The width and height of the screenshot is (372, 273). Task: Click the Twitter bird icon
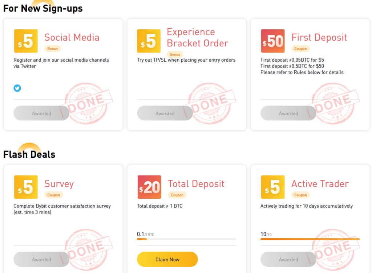pyautogui.click(x=17, y=88)
